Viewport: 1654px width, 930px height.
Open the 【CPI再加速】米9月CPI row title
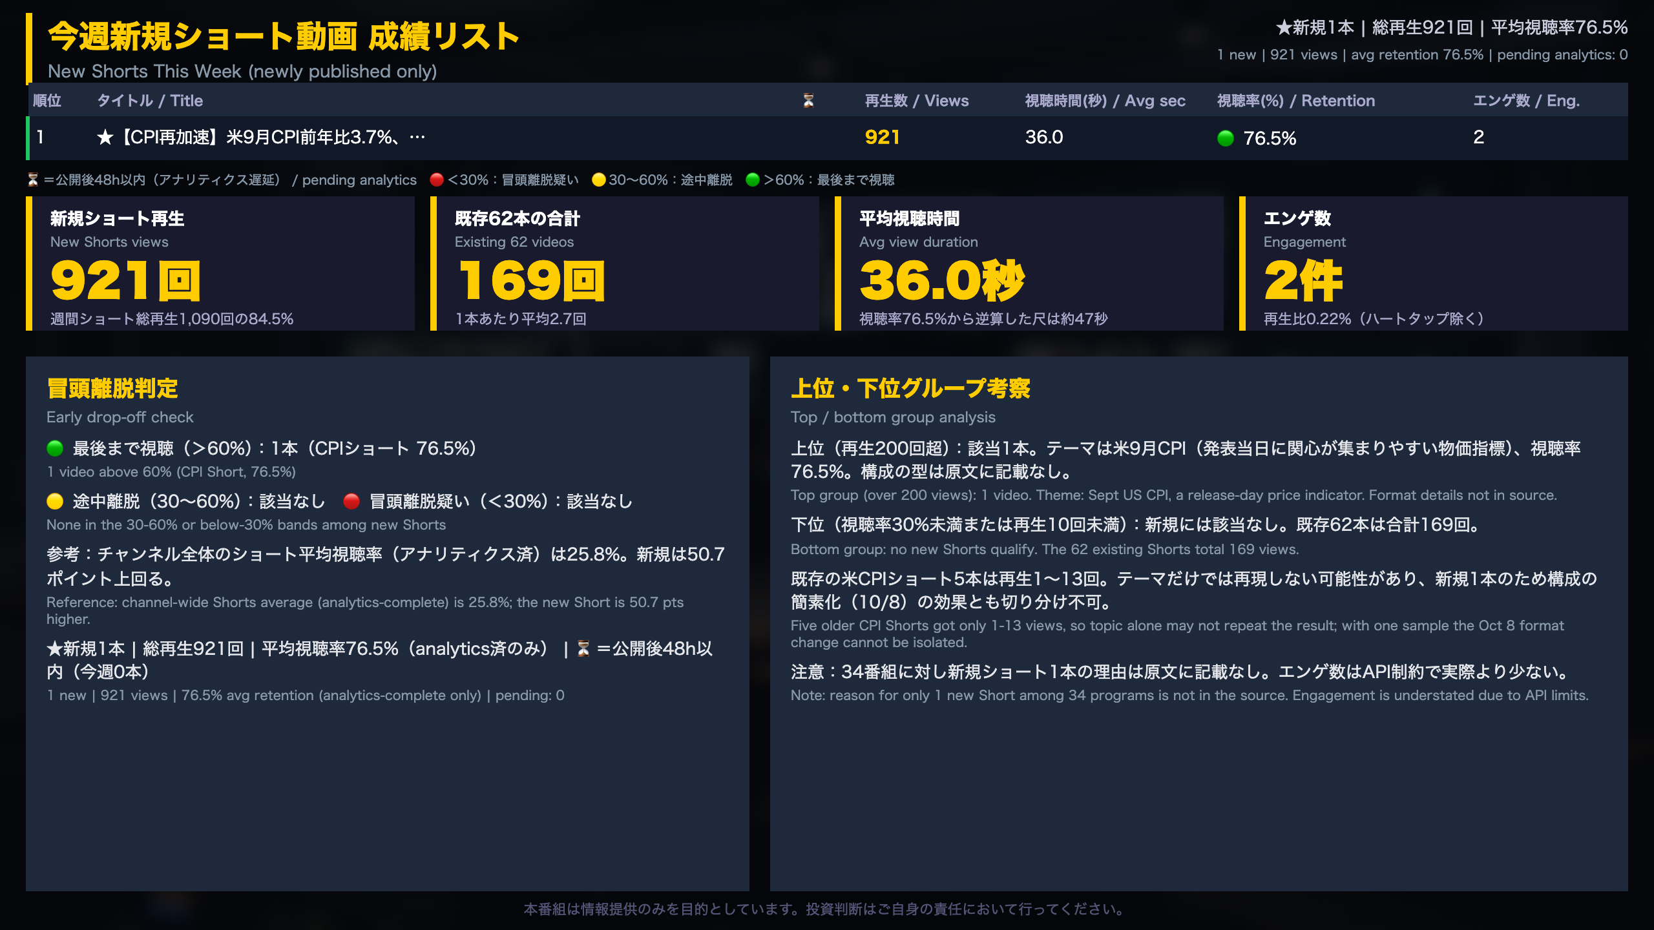[261, 137]
